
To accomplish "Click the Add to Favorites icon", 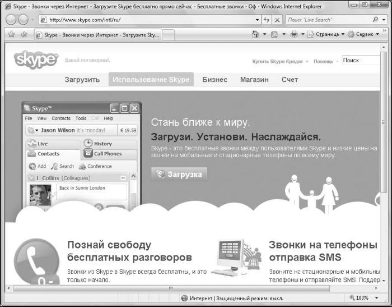I will (x=24, y=34).
